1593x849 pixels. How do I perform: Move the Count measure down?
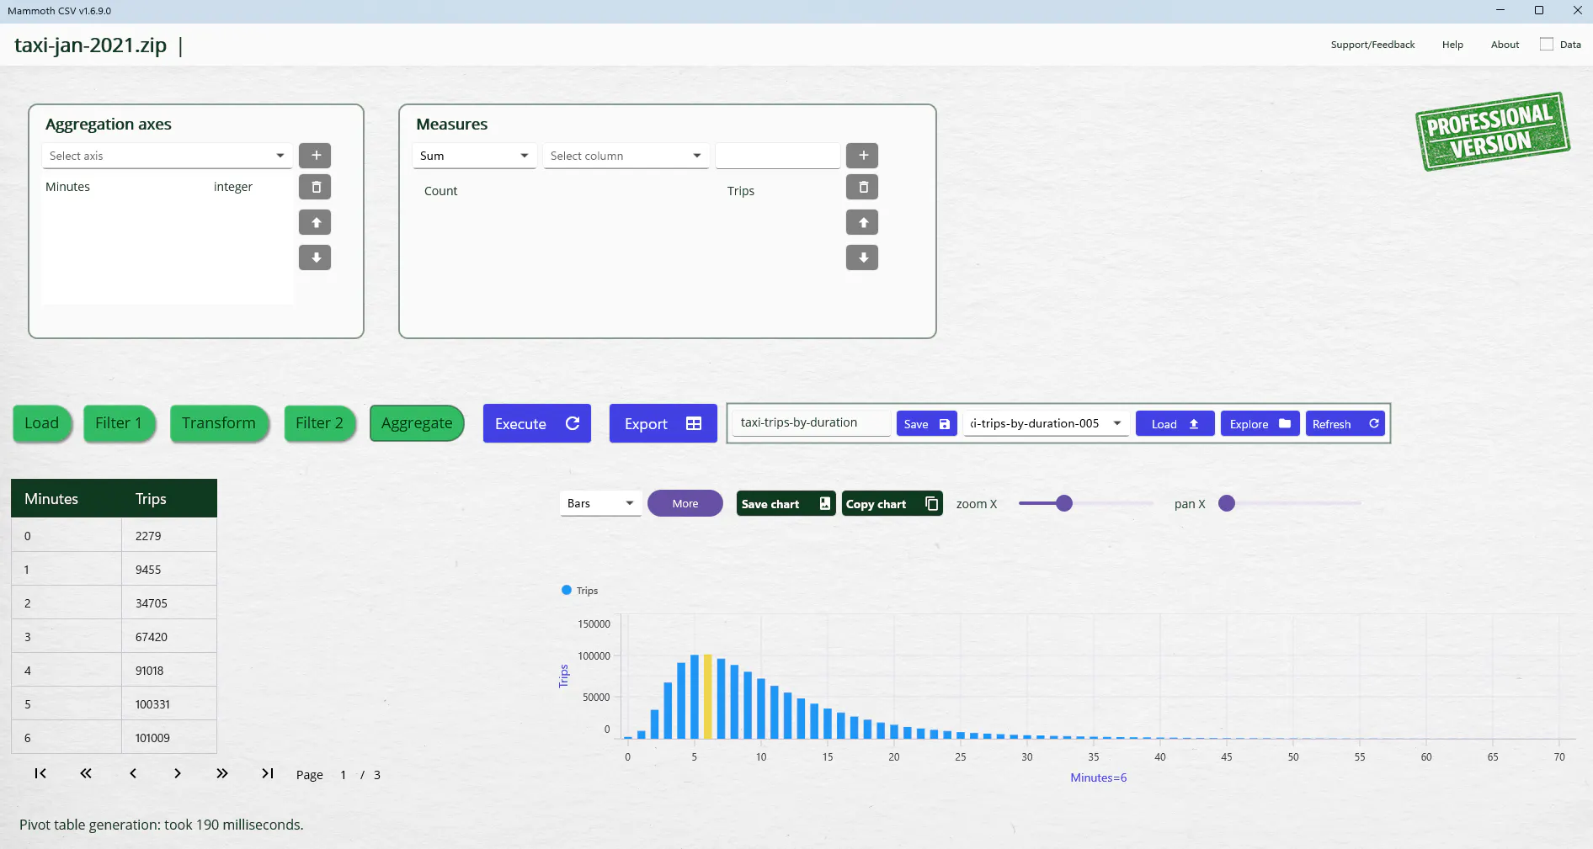pyautogui.click(x=862, y=257)
